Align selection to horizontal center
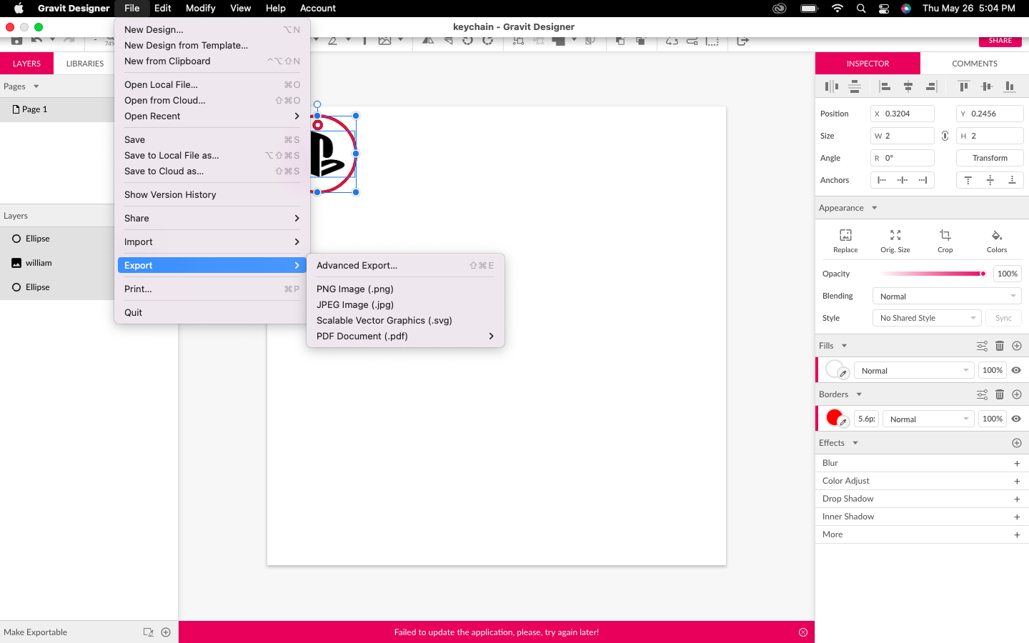Image resolution: width=1029 pixels, height=643 pixels. click(x=908, y=86)
